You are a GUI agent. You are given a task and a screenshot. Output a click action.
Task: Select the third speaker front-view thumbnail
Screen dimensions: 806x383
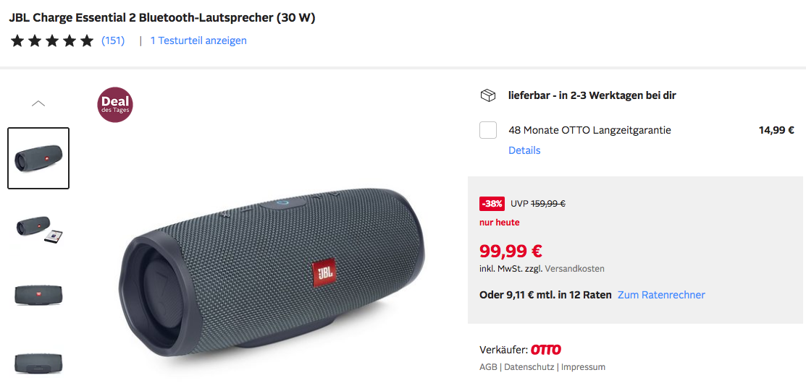click(x=38, y=294)
